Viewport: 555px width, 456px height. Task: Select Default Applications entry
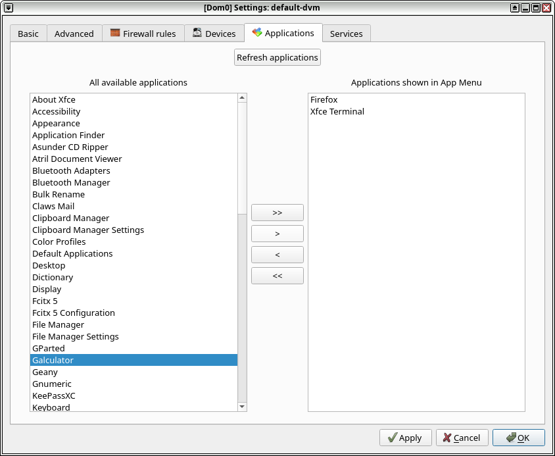click(133, 254)
